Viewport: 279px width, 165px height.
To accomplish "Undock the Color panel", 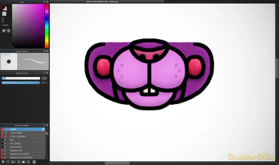I will tap(45, 2).
